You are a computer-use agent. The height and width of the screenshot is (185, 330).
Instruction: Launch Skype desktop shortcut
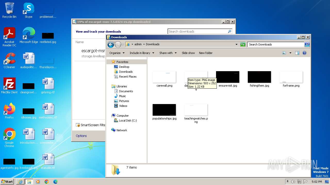click(x=28, y=10)
